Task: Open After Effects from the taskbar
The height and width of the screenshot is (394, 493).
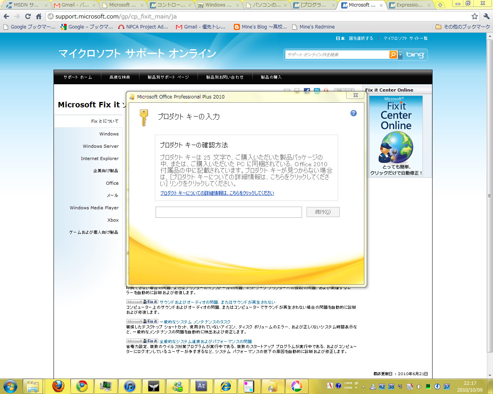Action: pos(201,386)
